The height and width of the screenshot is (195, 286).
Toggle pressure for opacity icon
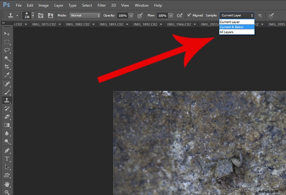click(140, 16)
